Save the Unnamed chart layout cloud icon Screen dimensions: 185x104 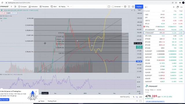tap(113, 7)
